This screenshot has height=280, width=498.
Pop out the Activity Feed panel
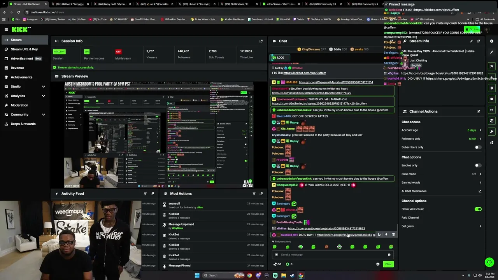(152, 194)
